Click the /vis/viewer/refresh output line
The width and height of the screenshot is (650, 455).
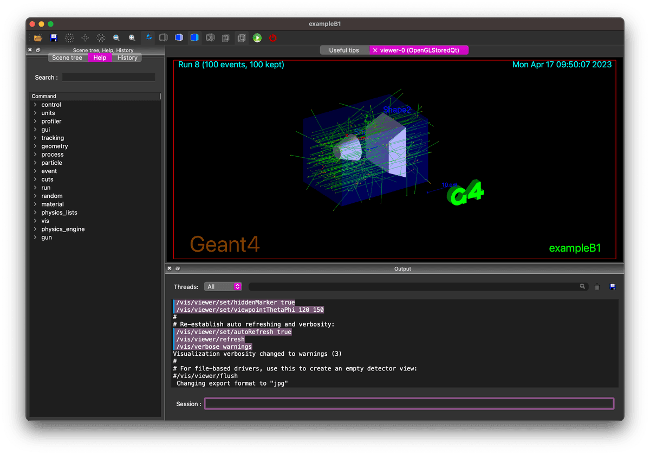211,339
